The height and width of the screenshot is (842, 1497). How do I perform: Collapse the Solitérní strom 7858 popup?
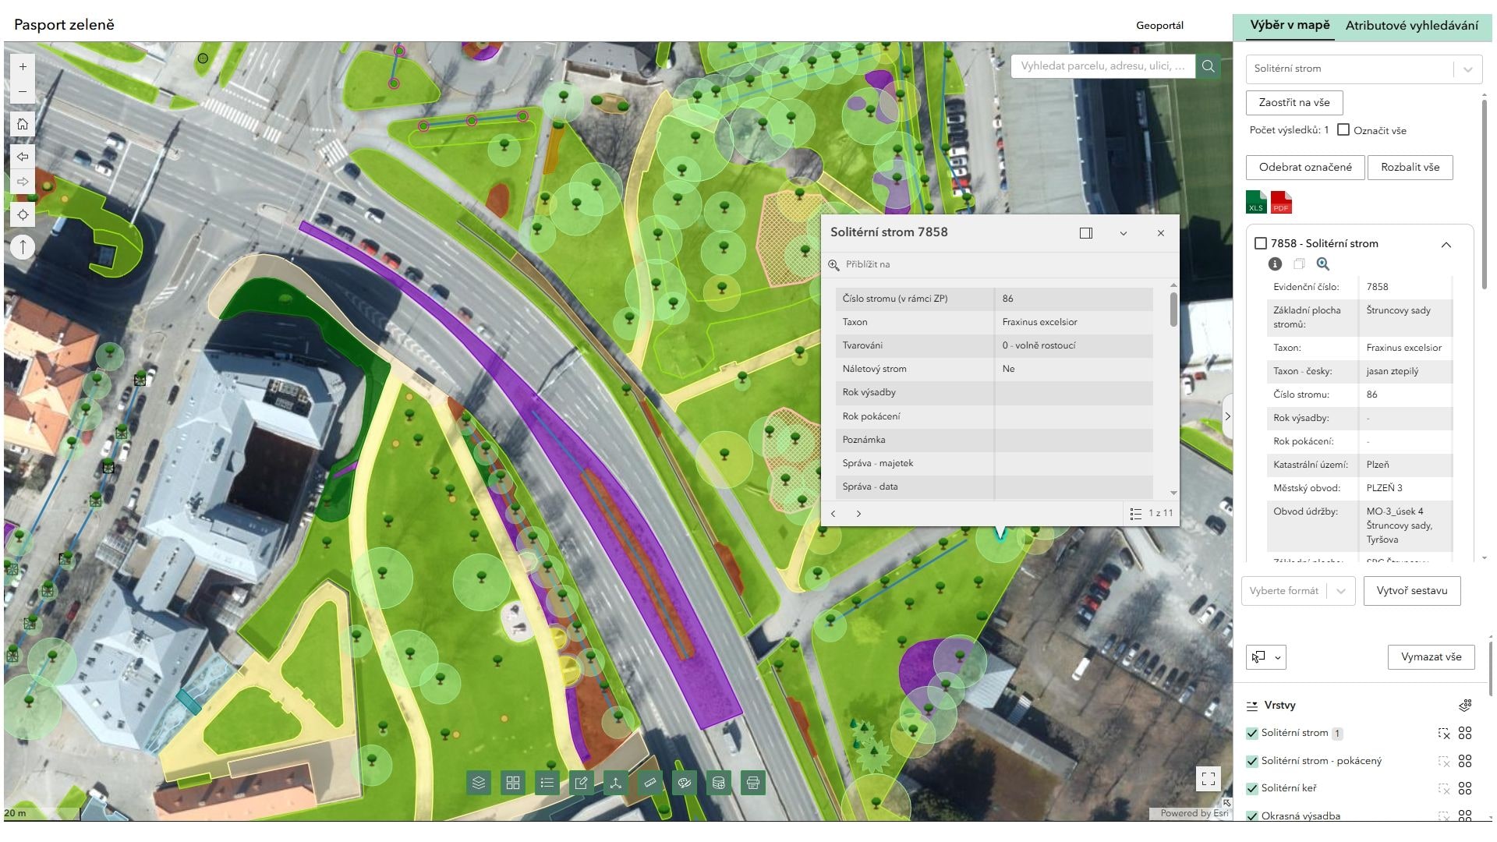(1124, 233)
